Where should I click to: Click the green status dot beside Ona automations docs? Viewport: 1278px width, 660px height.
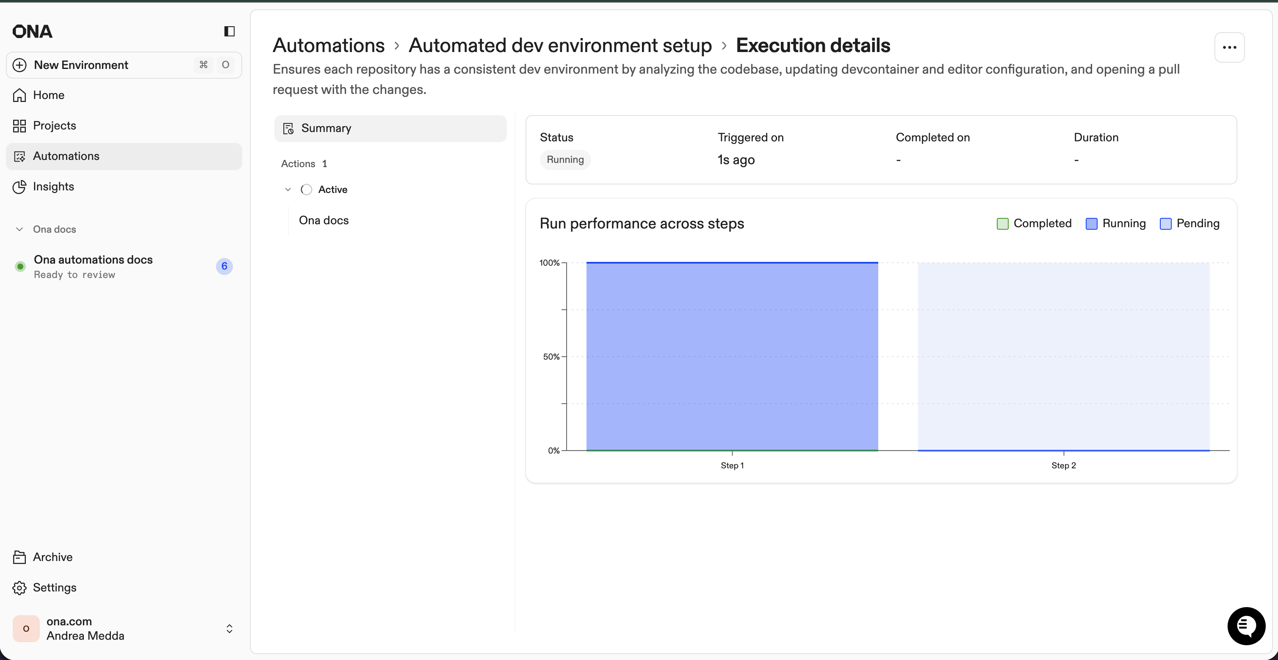click(x=20, y=266)
